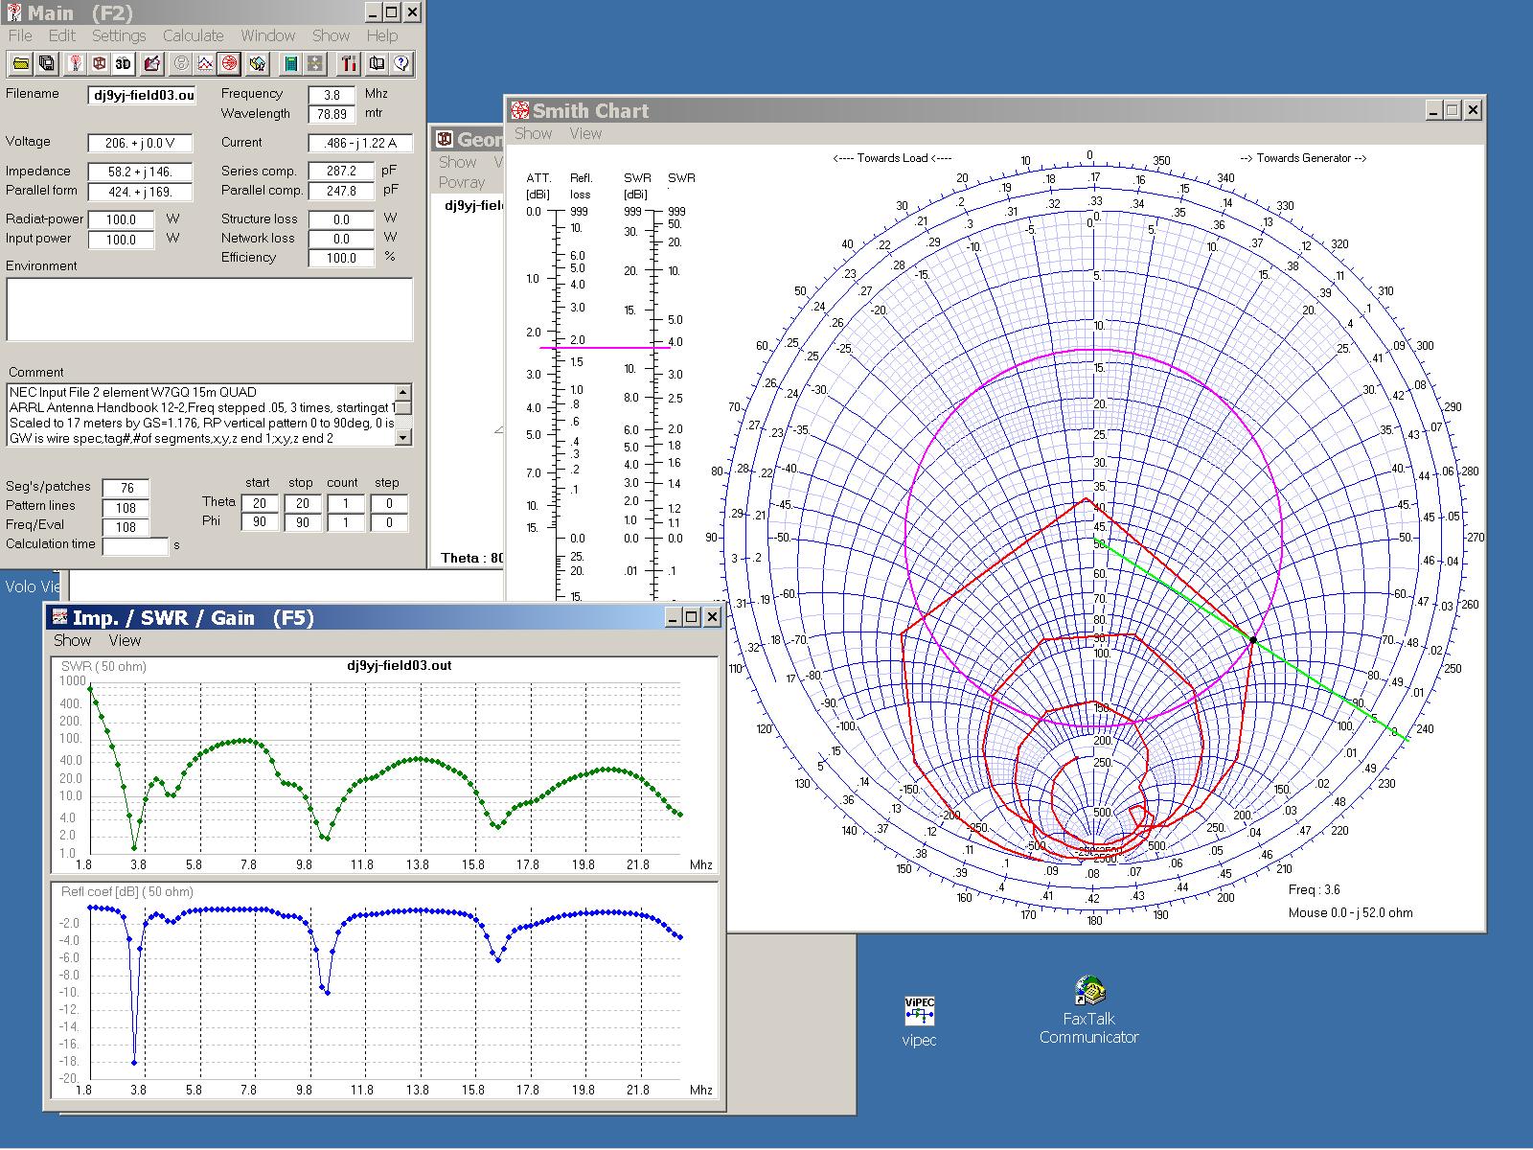Screen dimensions: 1533x1150
Task: Click the Seg's/patches field showing 76
Action: 126,489
